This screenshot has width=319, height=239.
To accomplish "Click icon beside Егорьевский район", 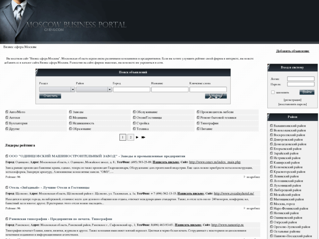I will coord(271,149).
